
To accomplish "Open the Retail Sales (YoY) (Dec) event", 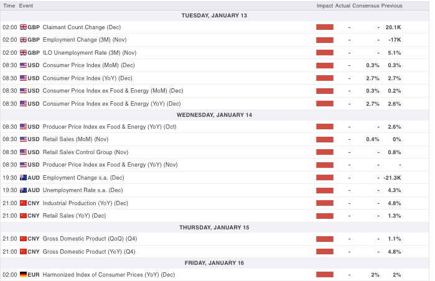I will coord(74,216).
